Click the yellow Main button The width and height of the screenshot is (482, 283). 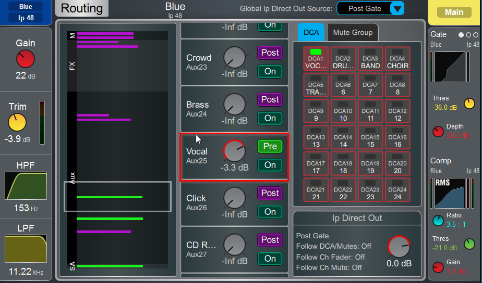[x=454, y=12]
